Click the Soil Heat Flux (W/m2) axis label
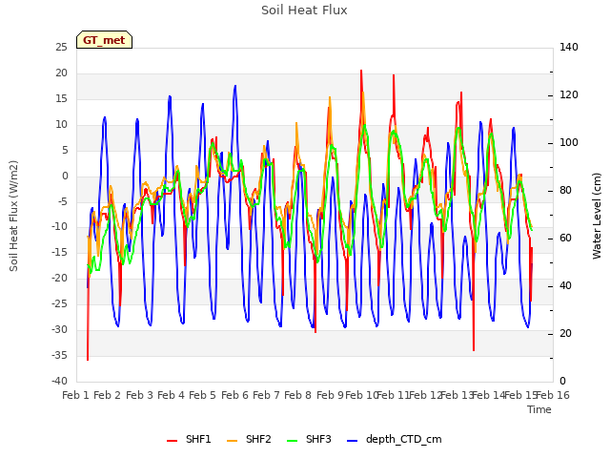Viewport: 610px width, 458px height. click(13, 216)
